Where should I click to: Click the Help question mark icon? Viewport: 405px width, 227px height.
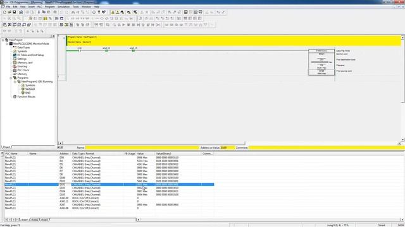[x=99, y=12]
